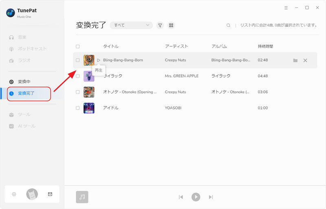The width and height of the screenshot is (326, 209).
Task: Click the Bling-Bang-Bang-Born album cover
Action: tap(89, 60)
